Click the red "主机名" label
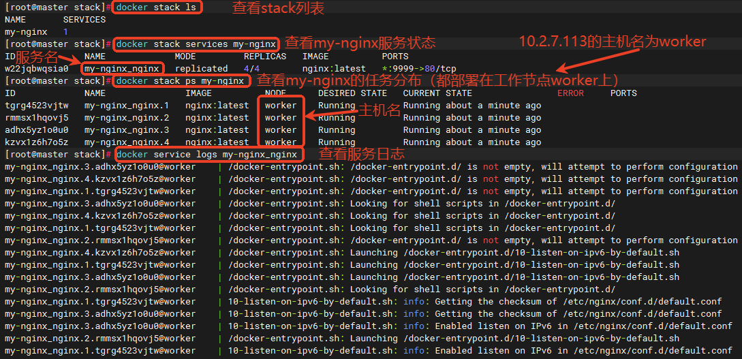Viewport: 742px width, 359px height. point(380,110)
